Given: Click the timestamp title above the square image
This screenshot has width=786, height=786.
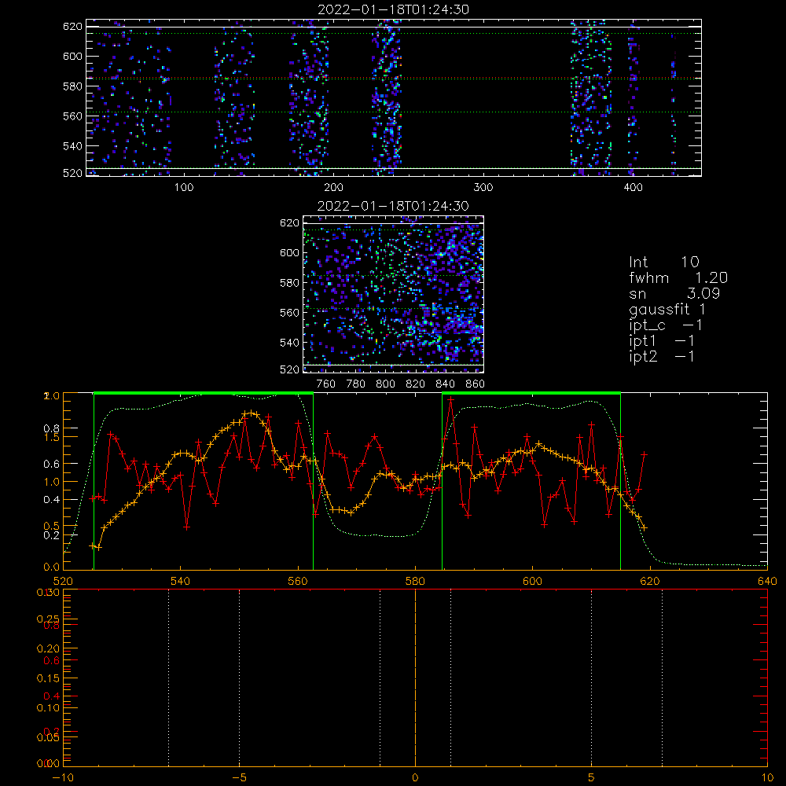Looking at the screenshot, I should pos(393,206).
